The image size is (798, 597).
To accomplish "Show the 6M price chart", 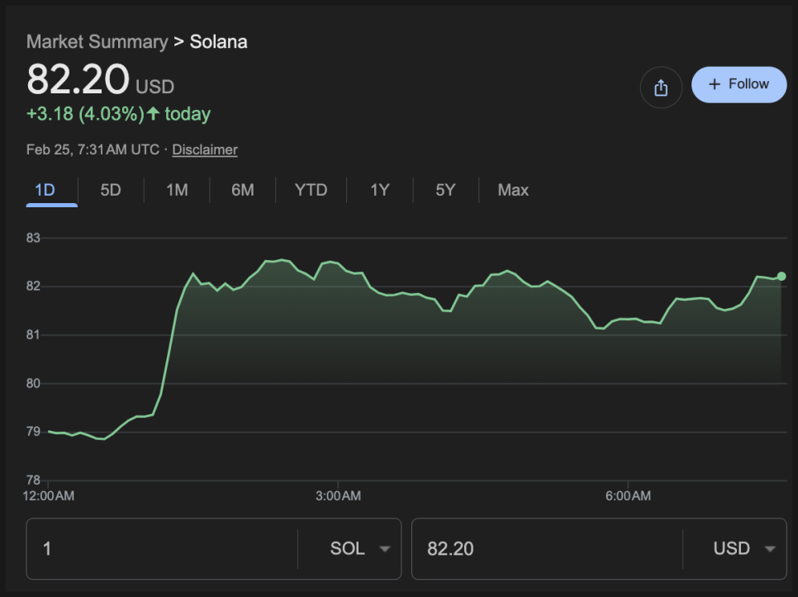I will point(243,190).
